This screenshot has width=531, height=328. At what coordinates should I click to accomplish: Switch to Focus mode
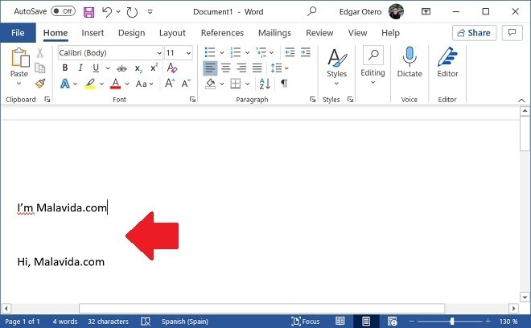pos(306,322)
